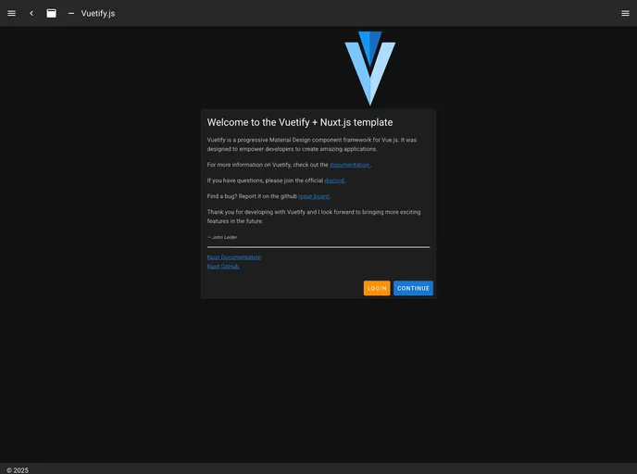The image size is (637, 474).
Task: Open the Vuetify documentation link
Action: [350, 165]
